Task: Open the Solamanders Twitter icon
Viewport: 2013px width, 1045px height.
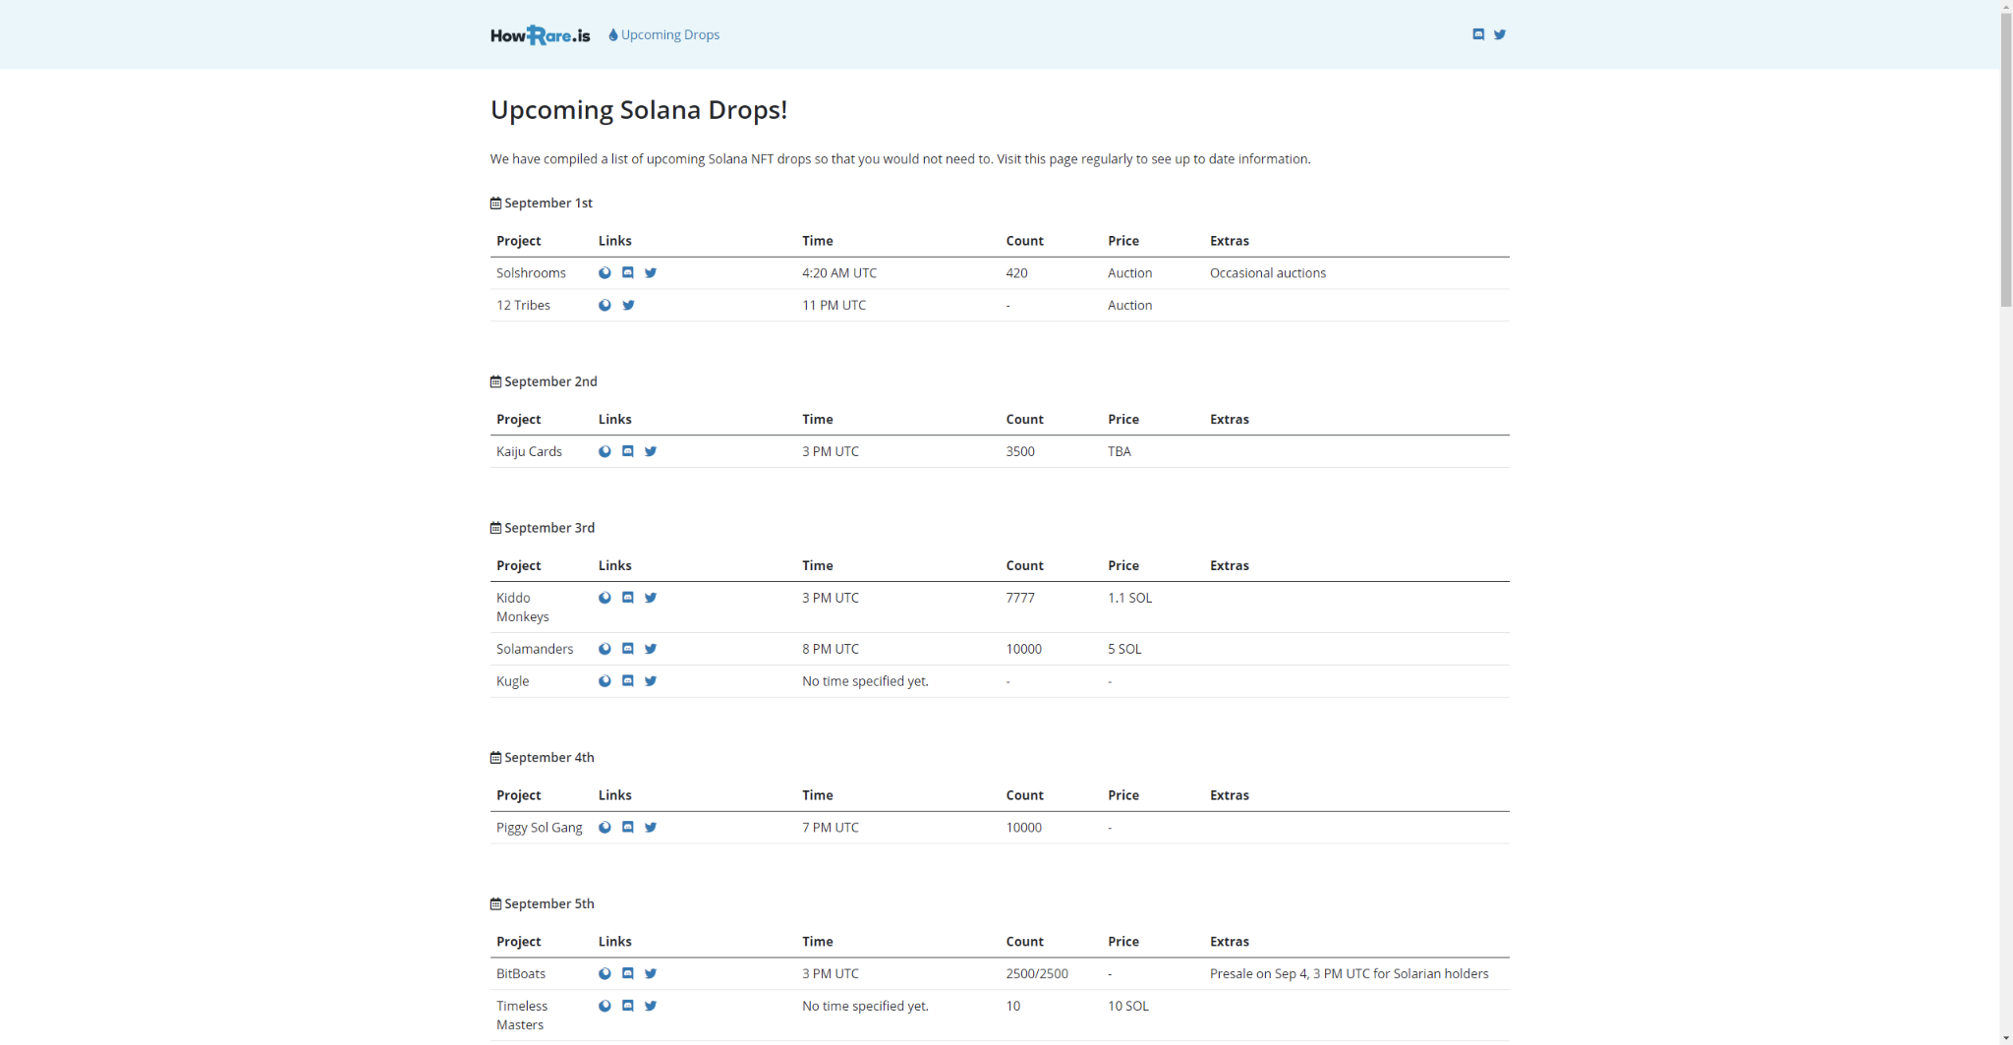Action: pos(651,649)
